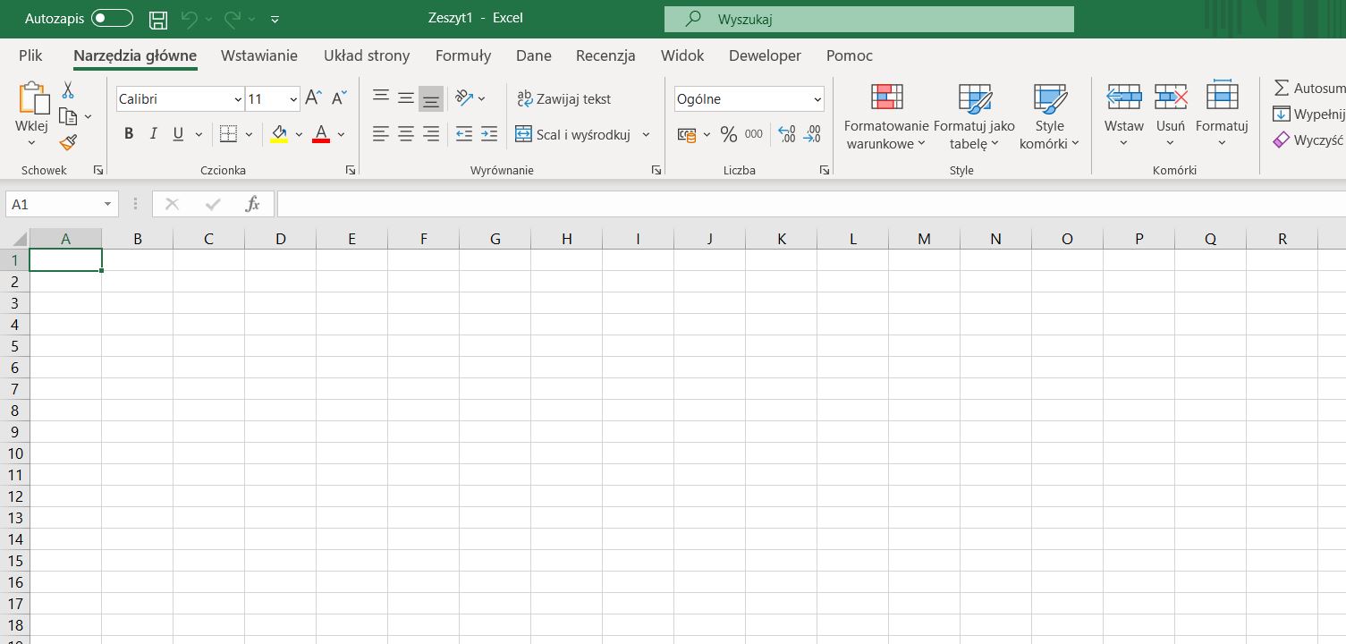Select column D header
This screenshot has height=644, width=1346.
280,239
